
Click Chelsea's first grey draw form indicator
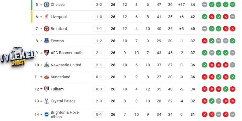click(x=204, y=5)
